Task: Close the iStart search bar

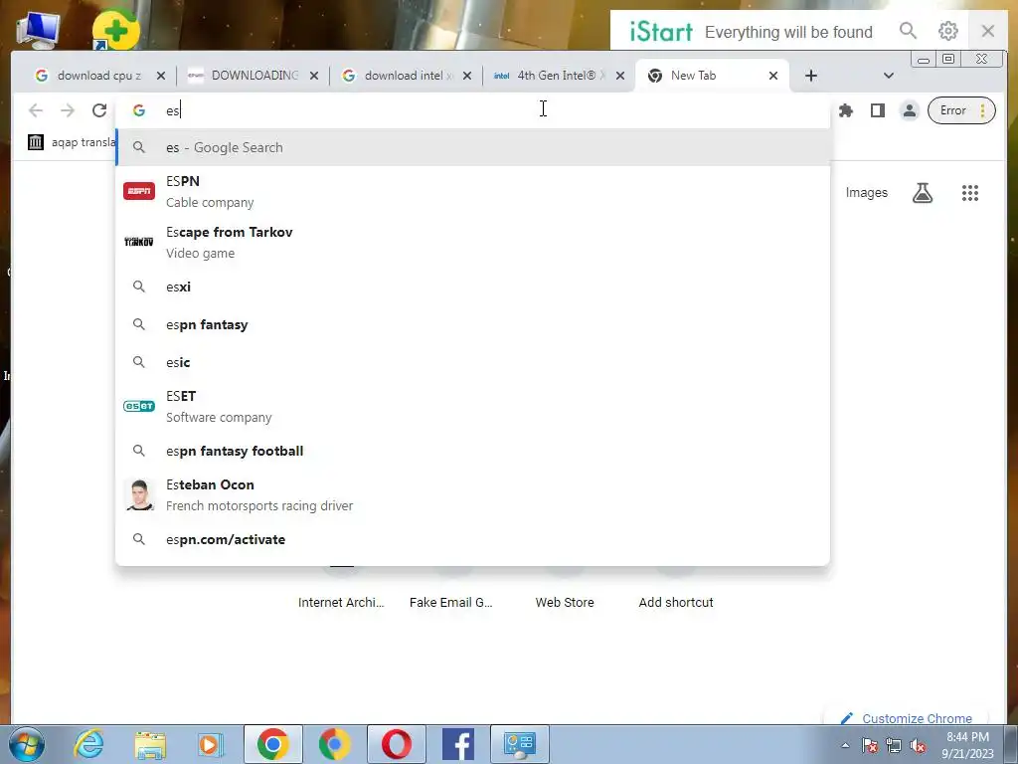Action: pos(987,31)
